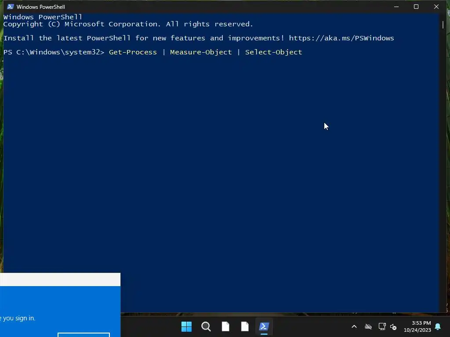Click the Get-Process command text

click(133, 52)
